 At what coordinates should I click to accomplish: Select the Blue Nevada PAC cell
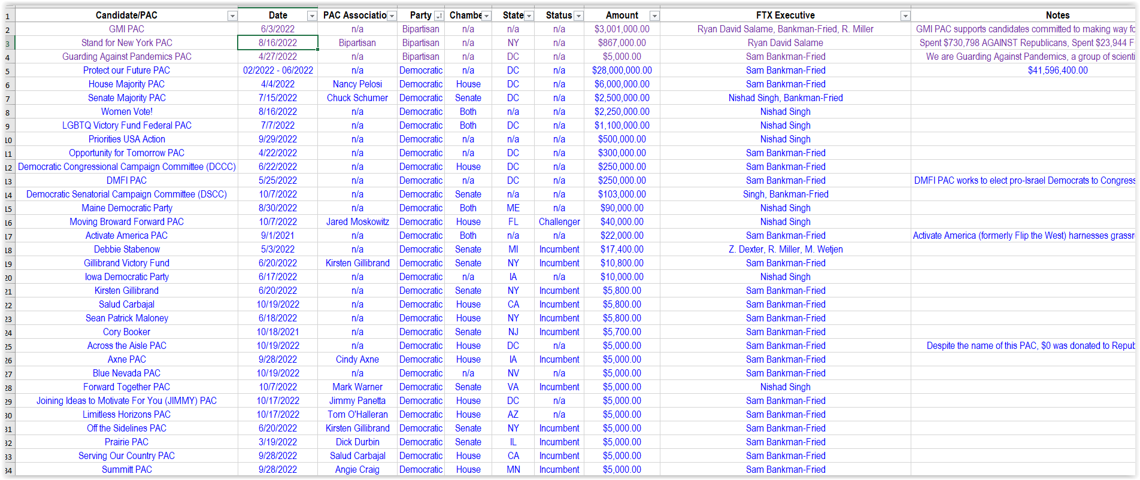(126, 373)
